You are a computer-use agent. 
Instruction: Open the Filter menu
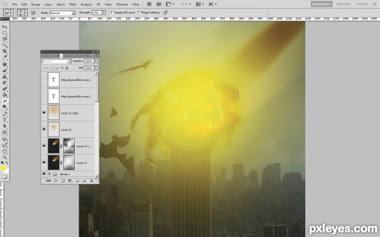73,4
